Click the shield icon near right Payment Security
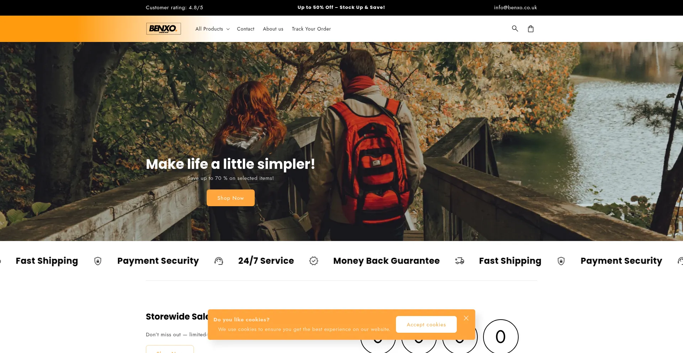The height and width of the screenshot is (353, 683). click(x=561, y=261)
